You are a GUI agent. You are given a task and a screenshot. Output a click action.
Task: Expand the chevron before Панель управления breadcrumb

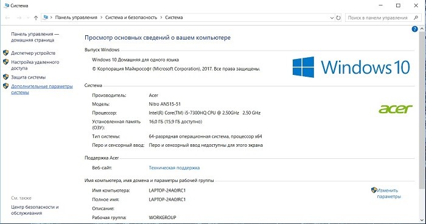pos(51,18)
